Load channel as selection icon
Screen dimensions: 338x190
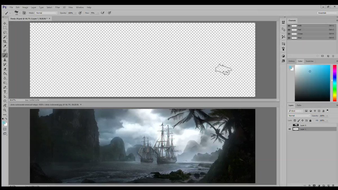317,56
